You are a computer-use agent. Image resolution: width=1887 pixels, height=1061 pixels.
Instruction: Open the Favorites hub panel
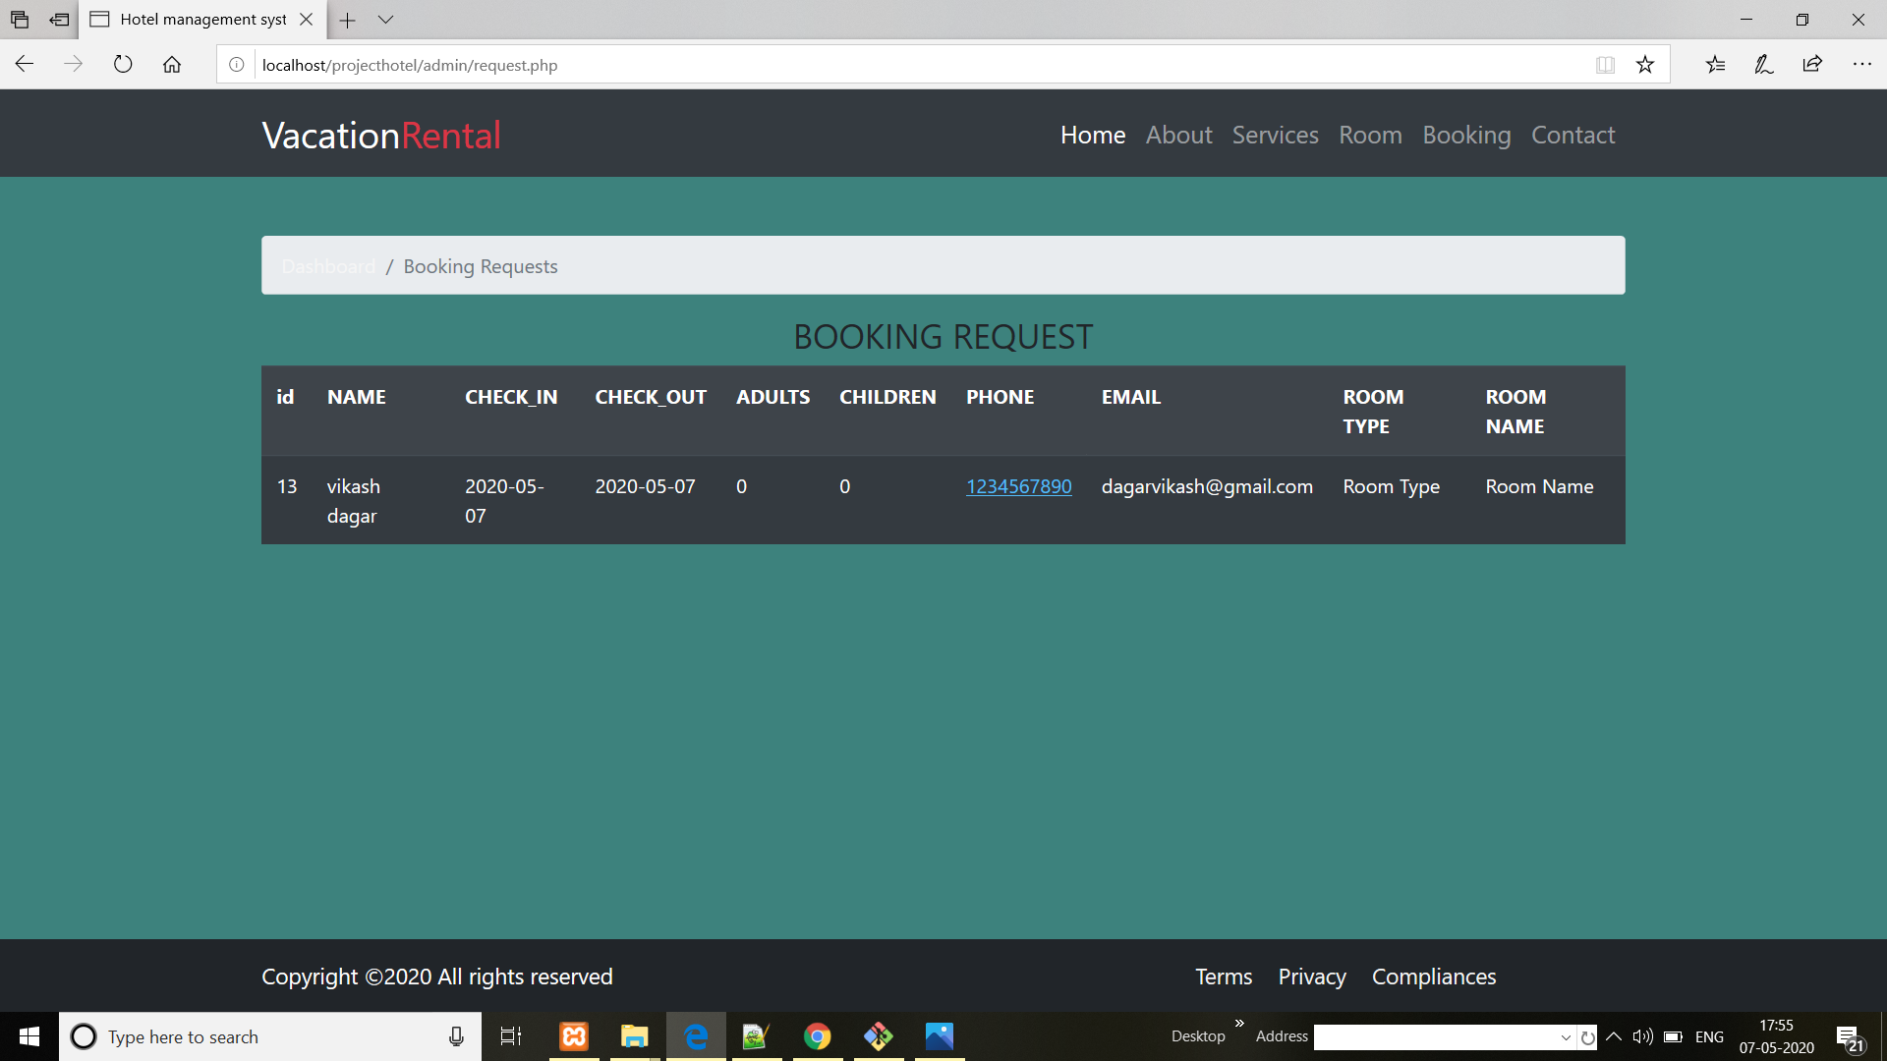1716,65
